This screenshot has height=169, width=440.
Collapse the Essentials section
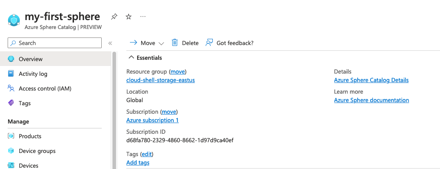pyautogui.click(x=131, y=58)
